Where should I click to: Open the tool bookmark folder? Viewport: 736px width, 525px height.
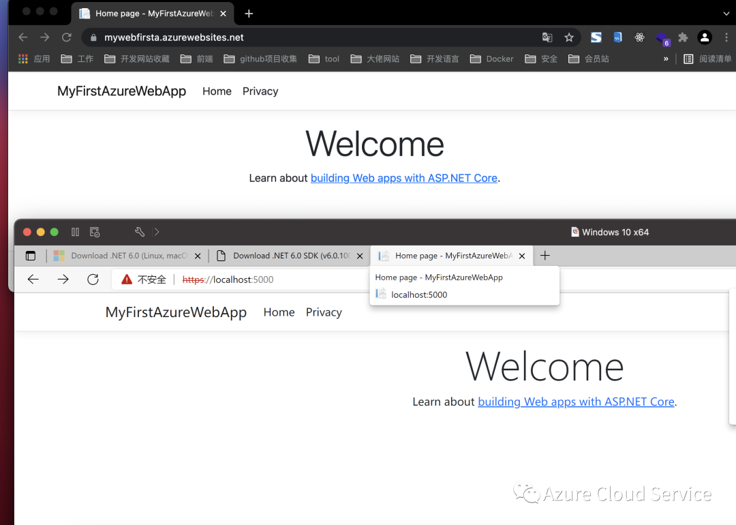point(324,59)
